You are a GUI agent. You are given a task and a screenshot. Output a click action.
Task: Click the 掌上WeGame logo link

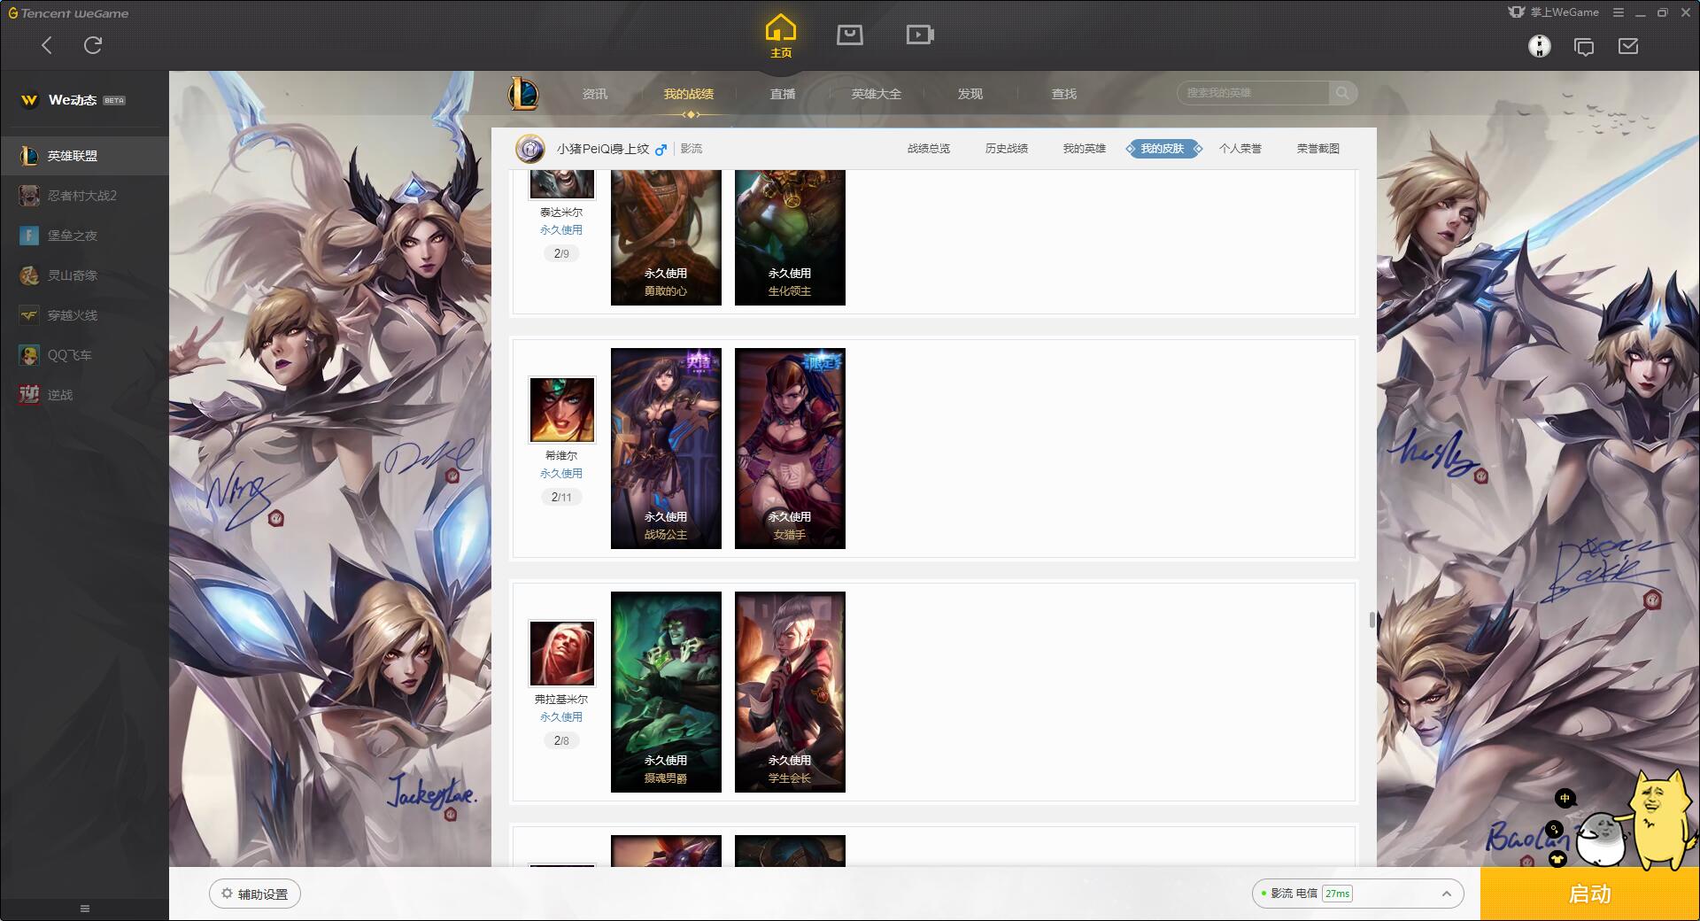coord(1553,12)
